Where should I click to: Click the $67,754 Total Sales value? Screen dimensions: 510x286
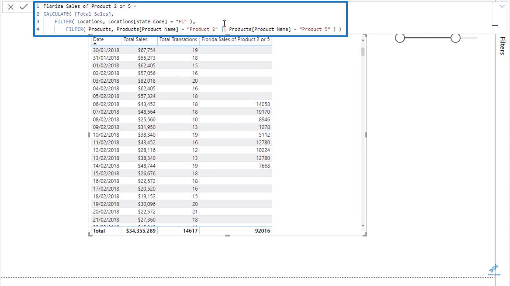tap(146, 50)
